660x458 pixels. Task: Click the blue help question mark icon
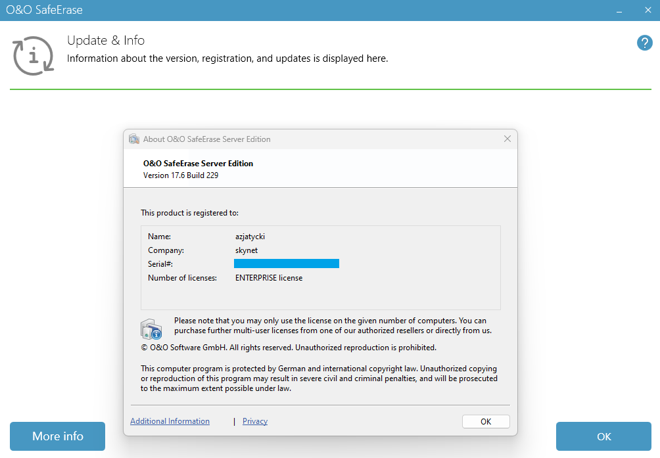644,43
